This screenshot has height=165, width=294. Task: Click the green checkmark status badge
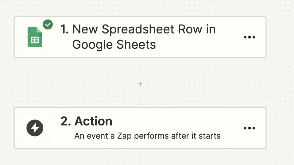(48, 25)
